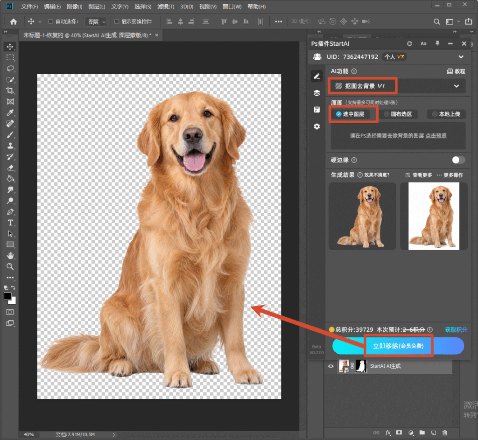Viewport: 478px width, 440px height.
Task: Select the Path Selection tool
Action: [10, 234]
